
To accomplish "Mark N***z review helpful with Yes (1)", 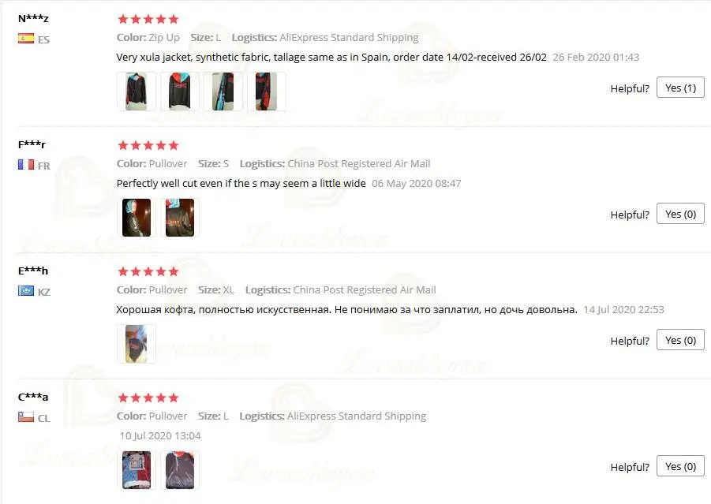I will click(x=680, y=88).
